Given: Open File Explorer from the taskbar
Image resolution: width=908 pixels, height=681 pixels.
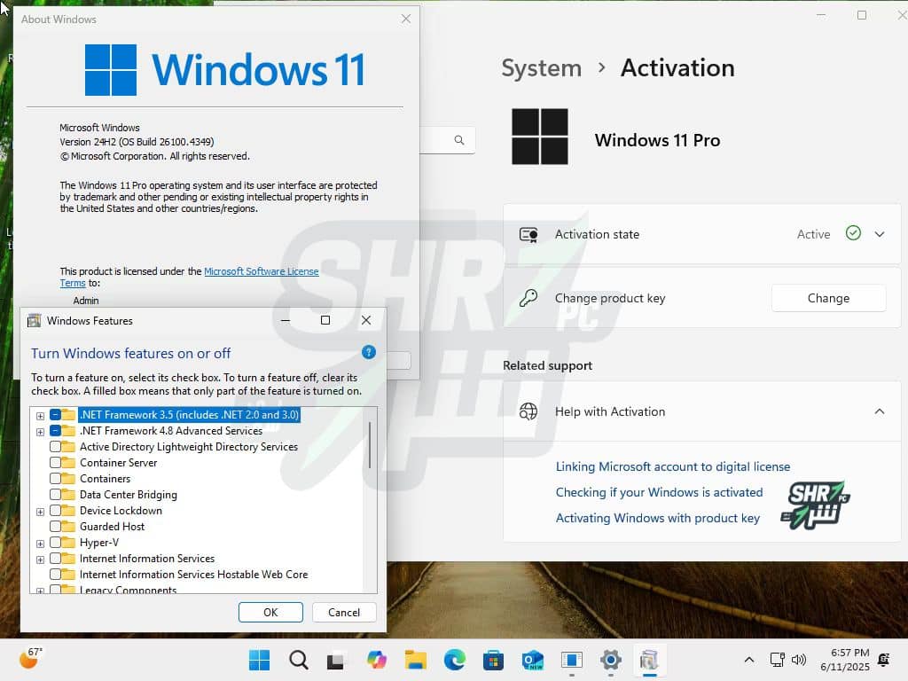Looking at the screenshot, I should [x=415, y=660].
